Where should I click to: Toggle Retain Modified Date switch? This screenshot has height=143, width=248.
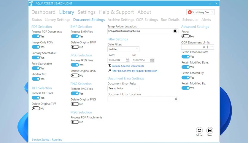(185, 67)
